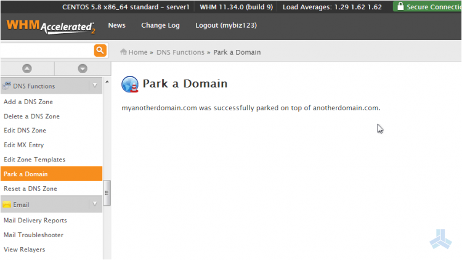Click the WHM Accelerated logo

click(x=51, y=26)
